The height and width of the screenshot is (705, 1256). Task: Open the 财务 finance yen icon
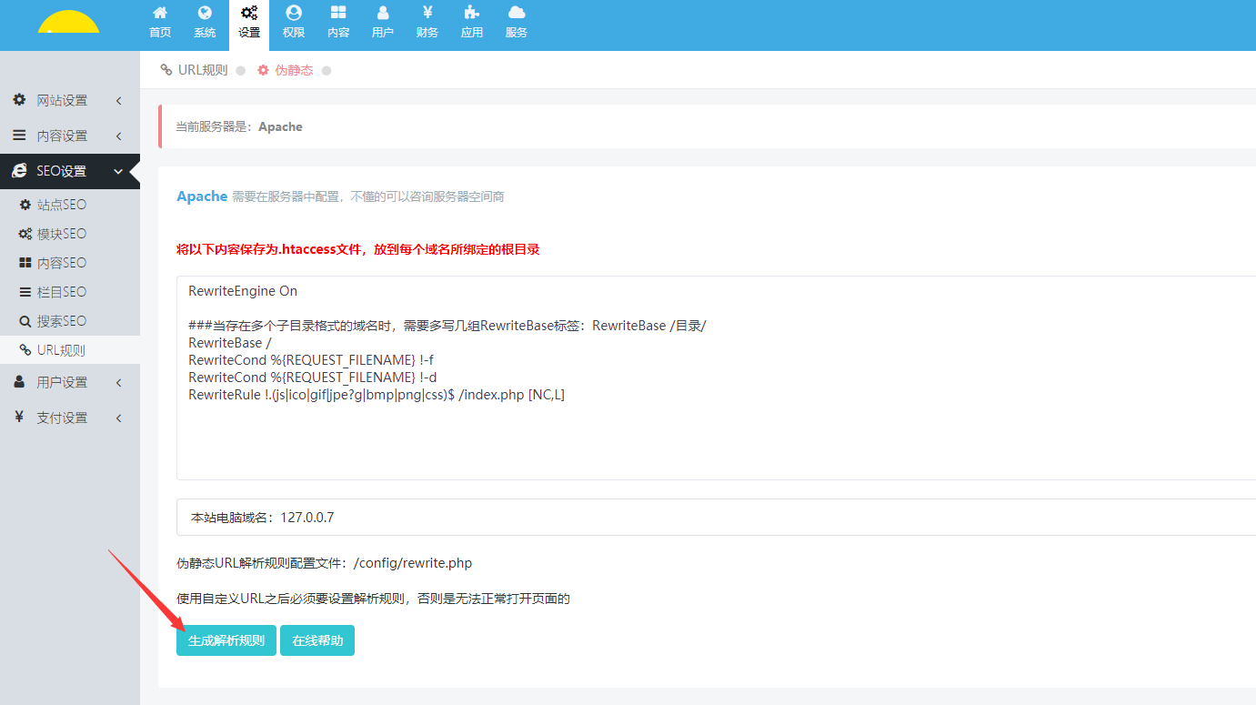427,22
